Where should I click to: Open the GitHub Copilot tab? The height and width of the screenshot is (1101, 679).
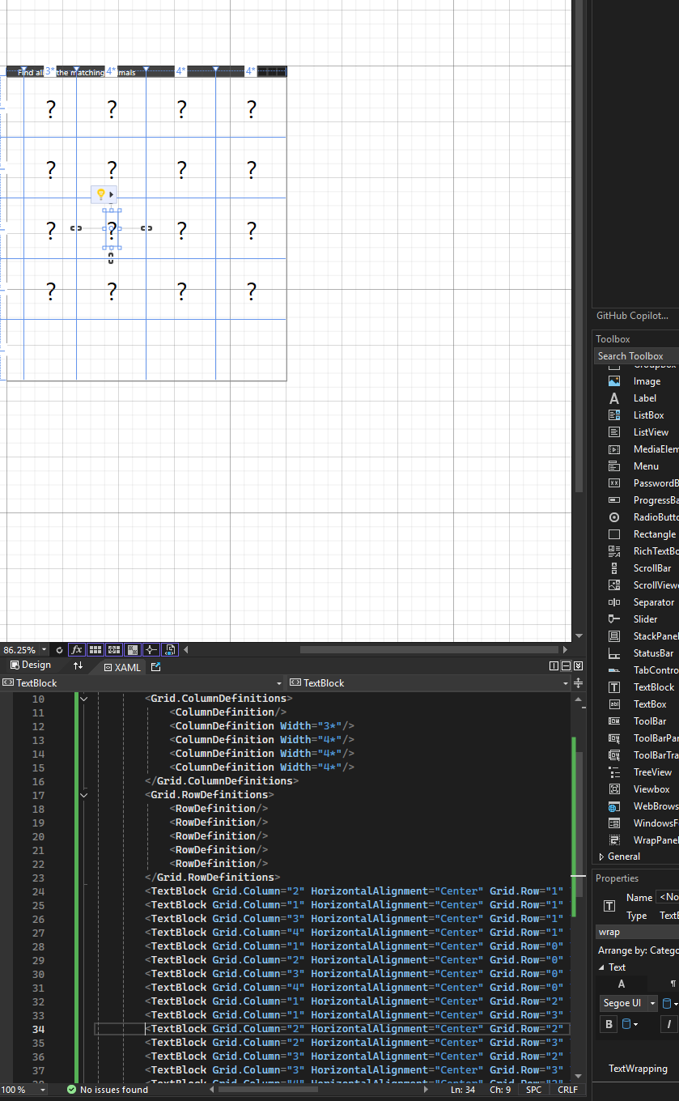[x=633, y=316]
